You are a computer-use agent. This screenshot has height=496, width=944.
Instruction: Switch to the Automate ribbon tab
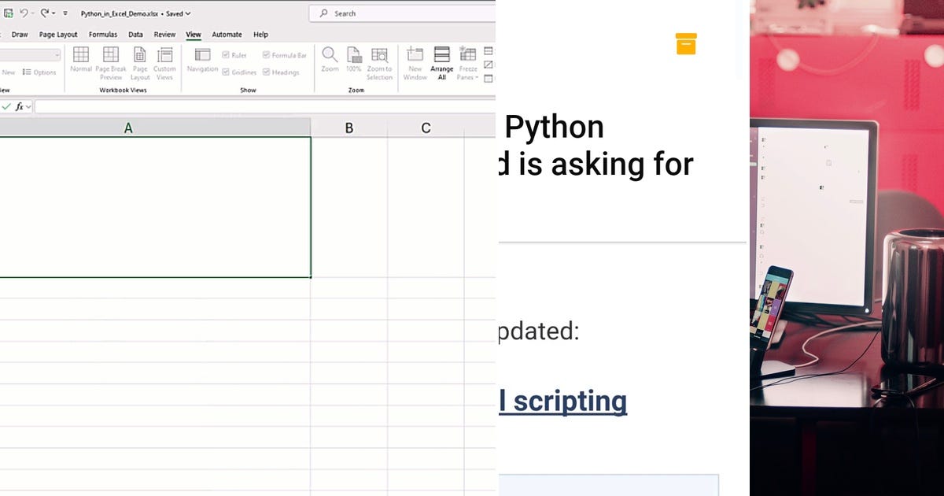[x=227, y=34]
